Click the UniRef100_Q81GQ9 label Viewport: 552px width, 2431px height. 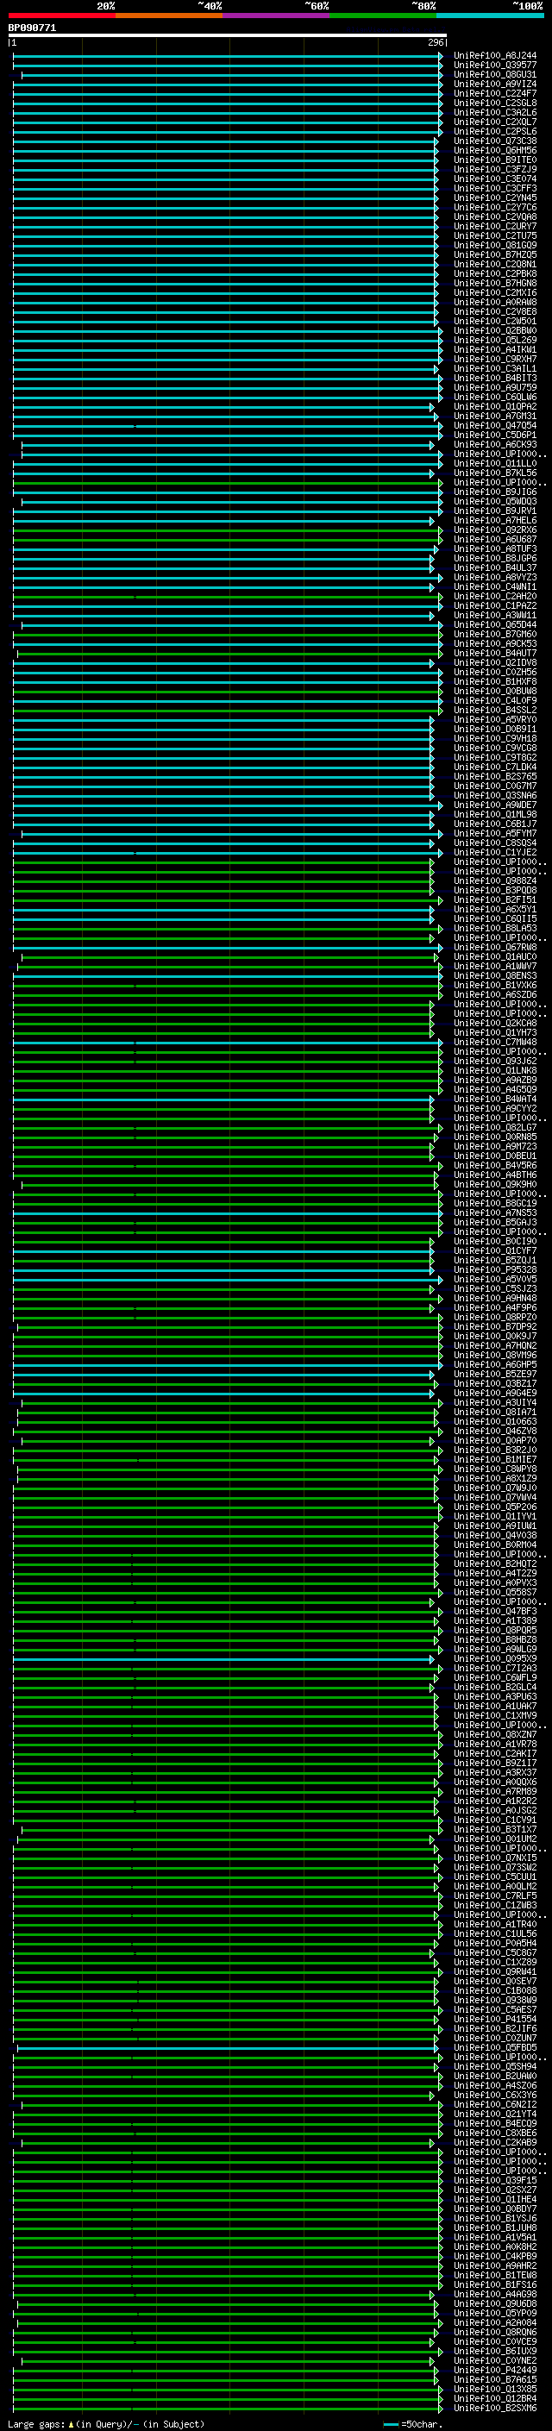pos(495,246)
